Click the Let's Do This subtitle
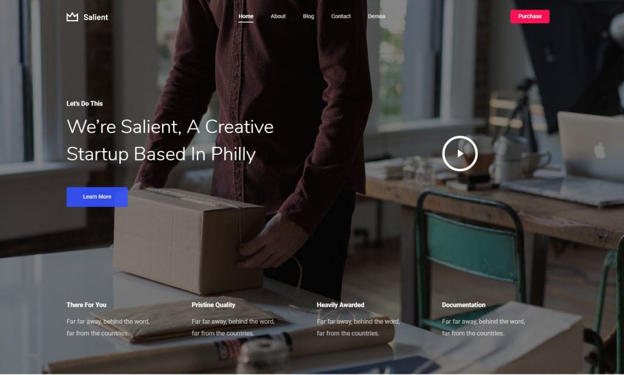 coord(84,104)
